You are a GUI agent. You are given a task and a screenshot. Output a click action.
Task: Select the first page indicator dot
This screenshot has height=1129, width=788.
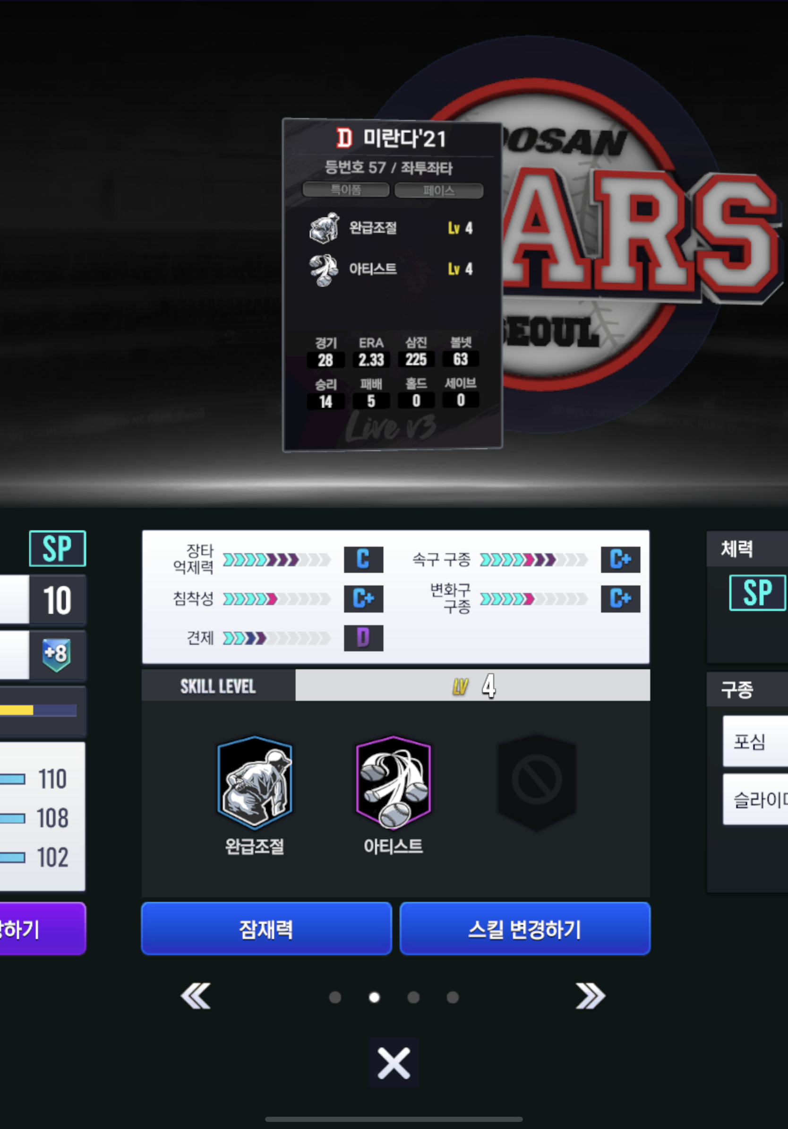335,997
